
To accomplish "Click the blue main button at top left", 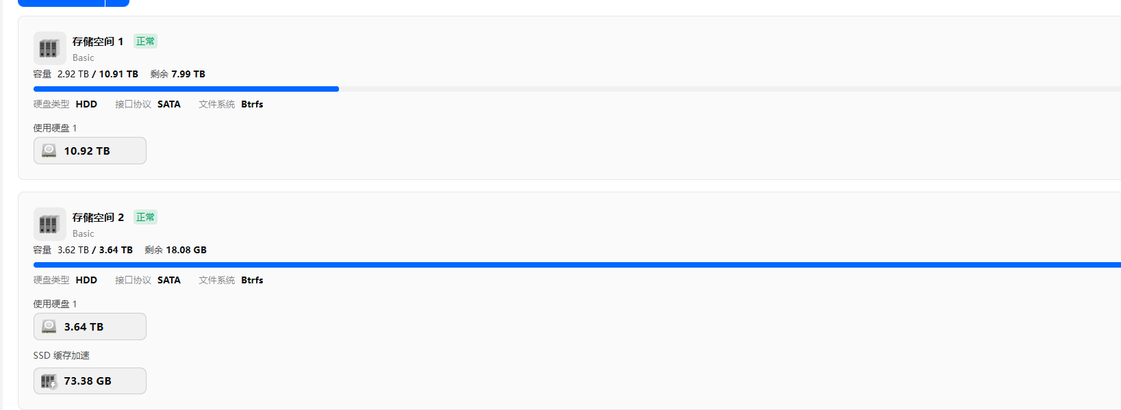I will (61, 3).
